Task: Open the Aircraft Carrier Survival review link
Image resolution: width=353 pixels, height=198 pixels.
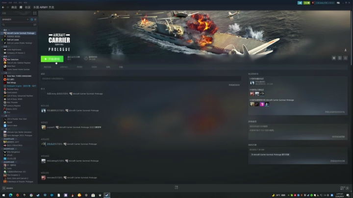Action: tap(270, 154)
